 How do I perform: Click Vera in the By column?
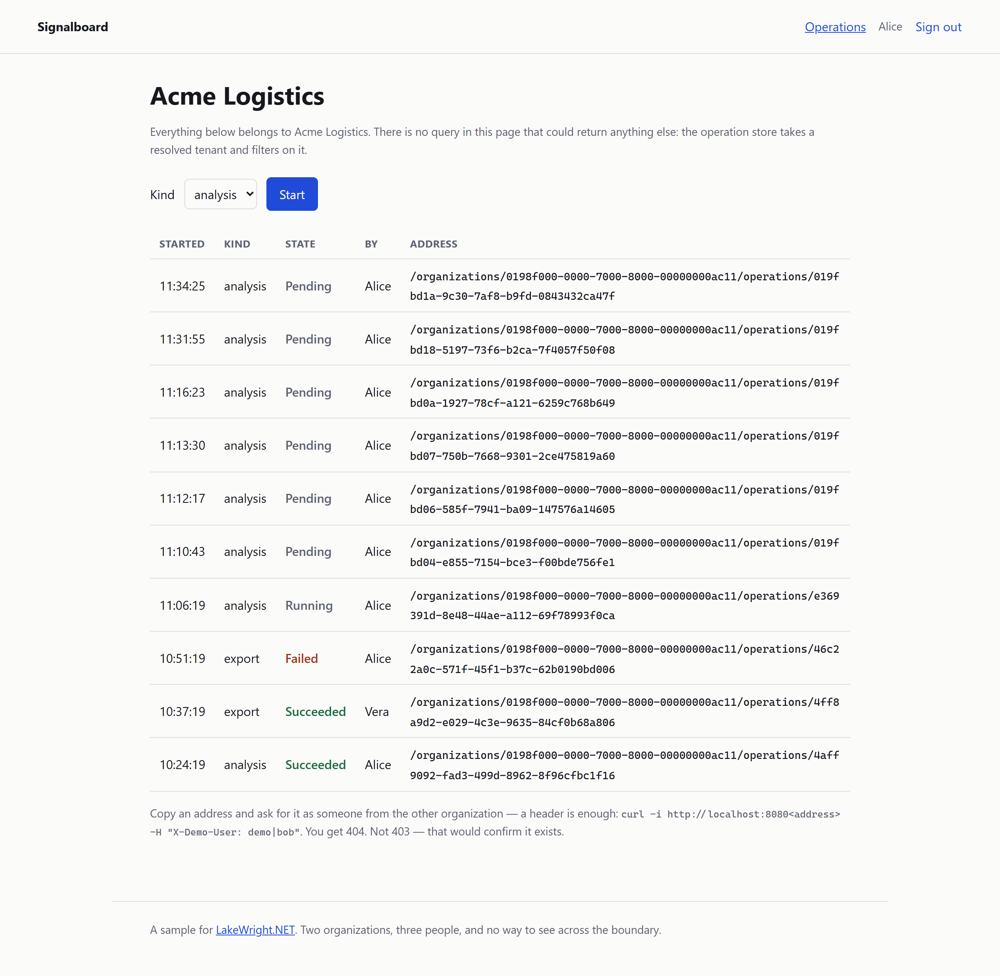377,711
